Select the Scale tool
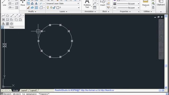The height and width of the screenshot is (95, 169). pyautogui.click(x=28, y=3)
